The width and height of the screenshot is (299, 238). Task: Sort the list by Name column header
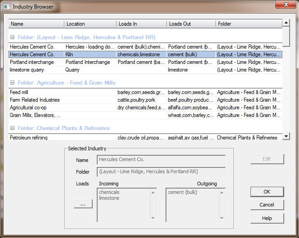point(36,24)
